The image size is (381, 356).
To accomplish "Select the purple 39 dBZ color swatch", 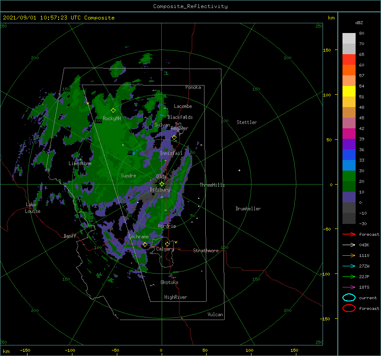I will coord(349,144).
